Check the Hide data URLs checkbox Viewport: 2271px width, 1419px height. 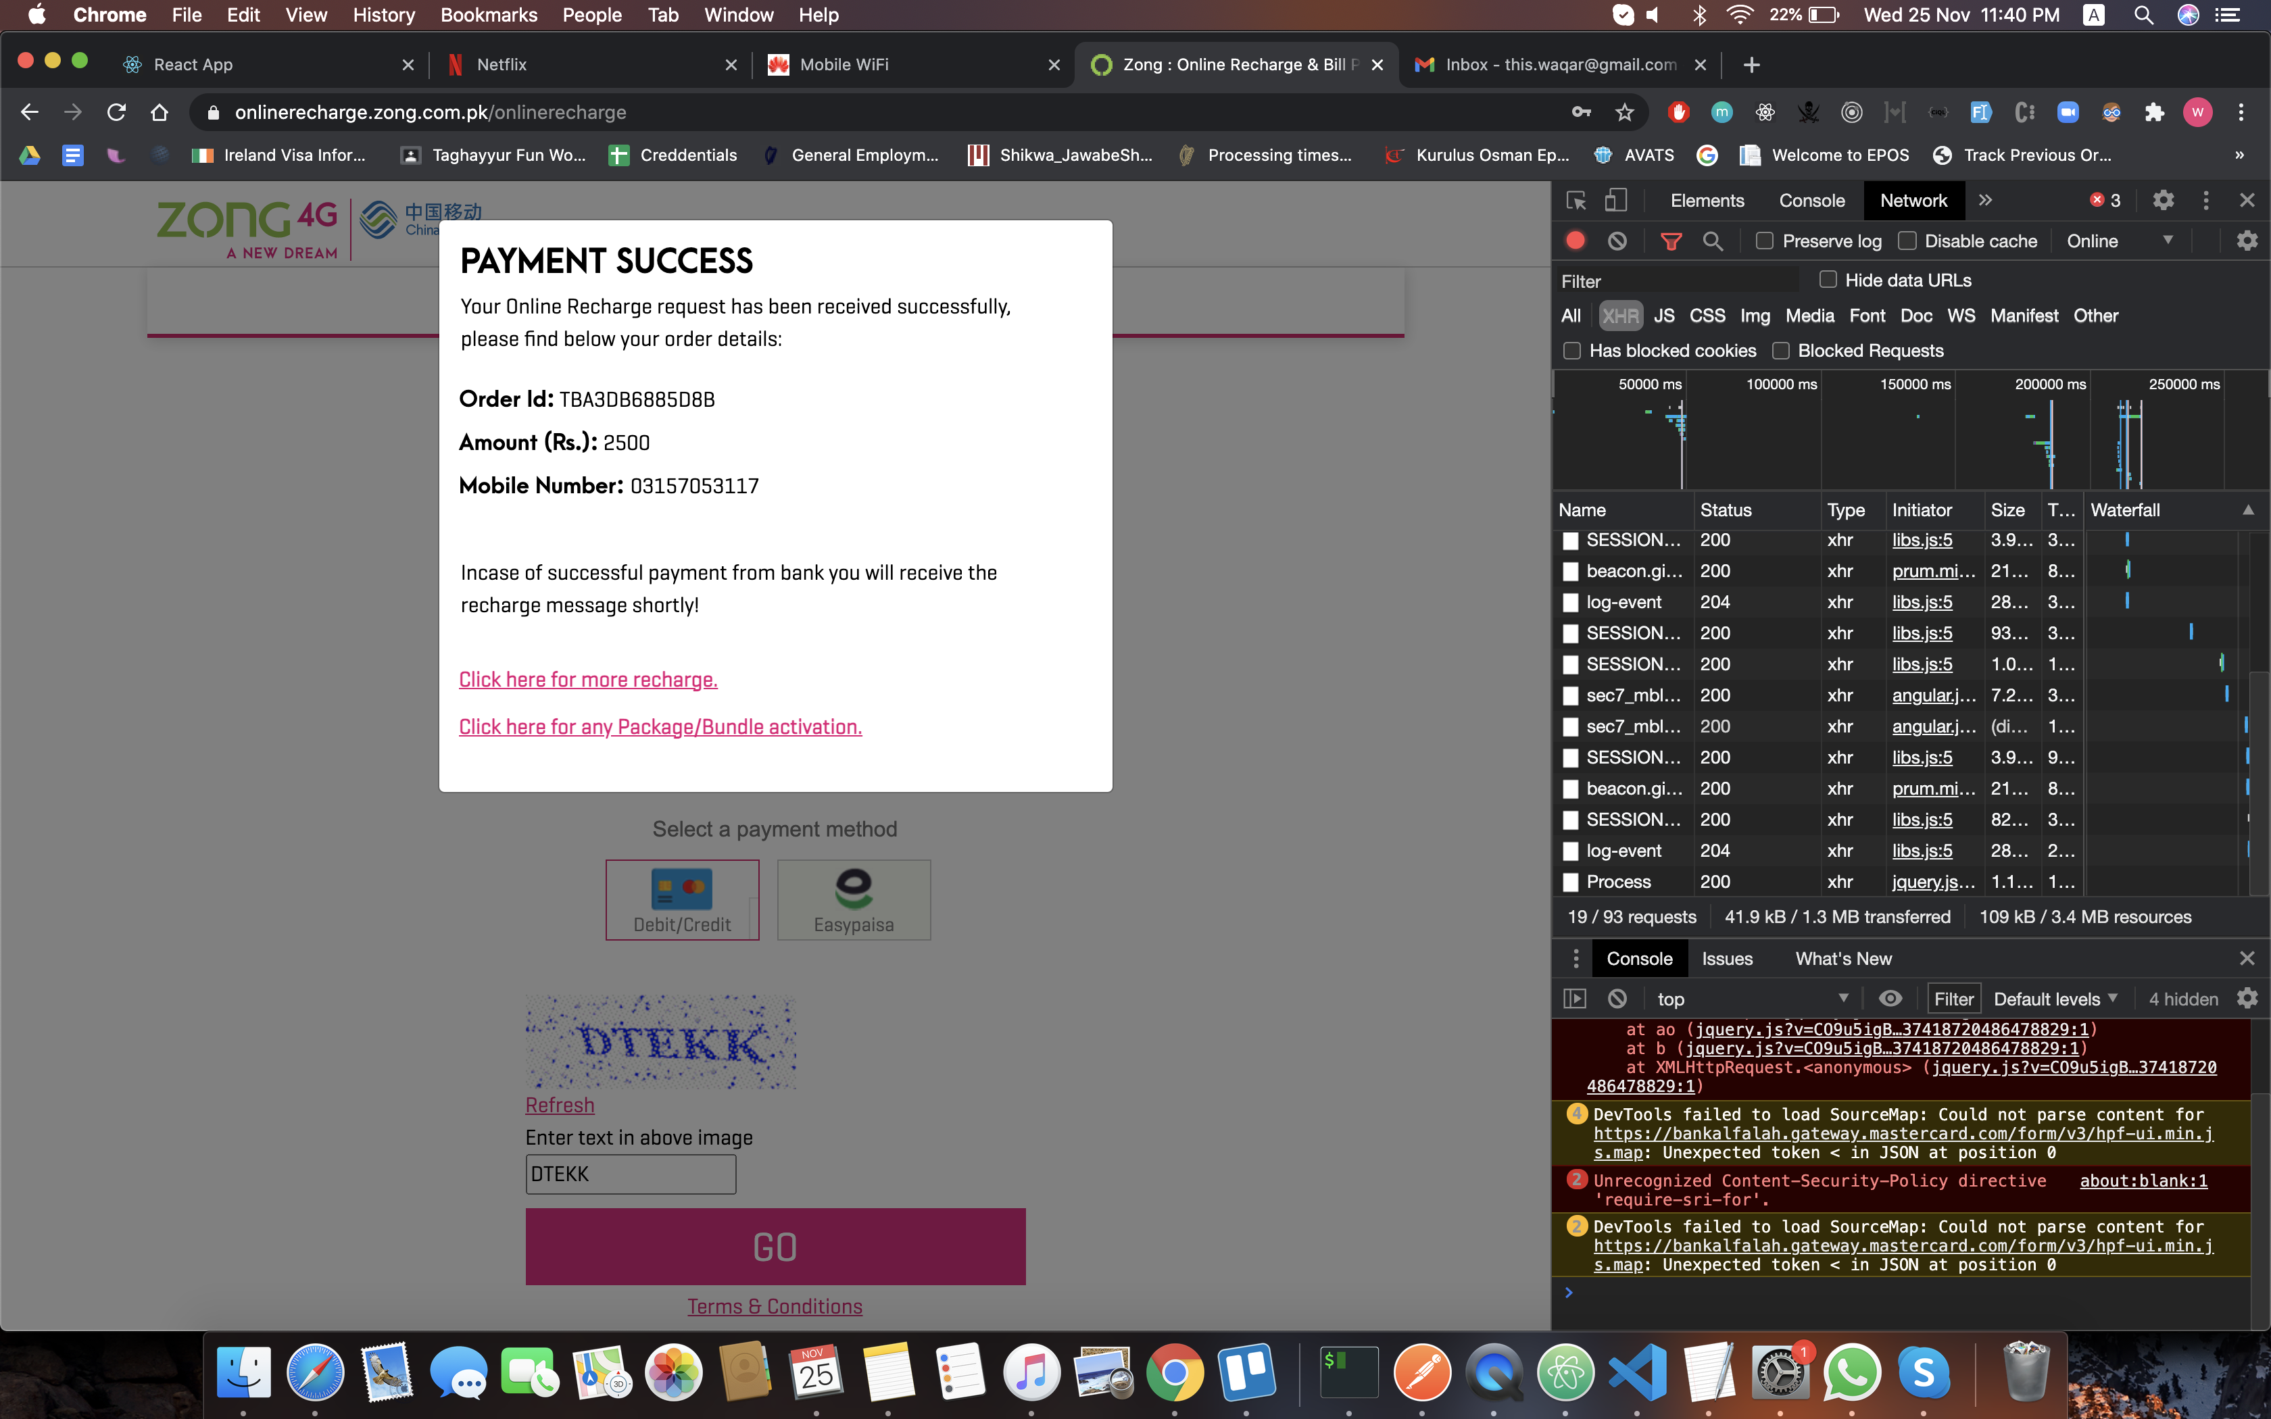(x=1828, y=280)
